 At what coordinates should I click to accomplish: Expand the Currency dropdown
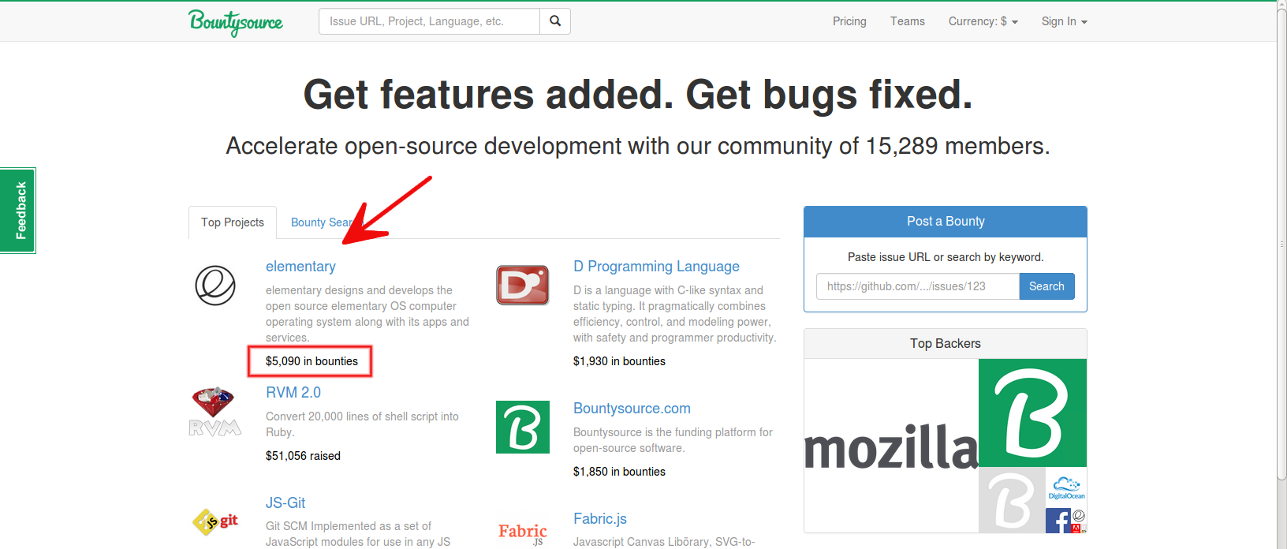click(x=983, y=21)
